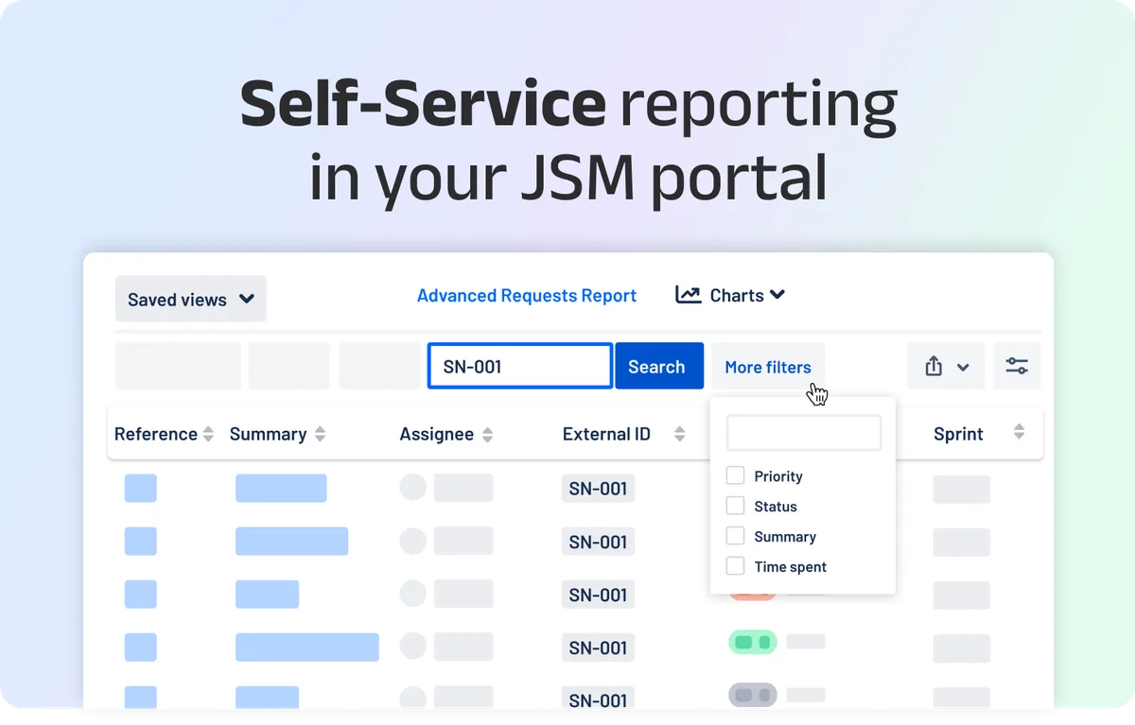The height and width of the screenshot is (725, 1135).
Task: Click the External ID column header
Action: tap(606, 434)
